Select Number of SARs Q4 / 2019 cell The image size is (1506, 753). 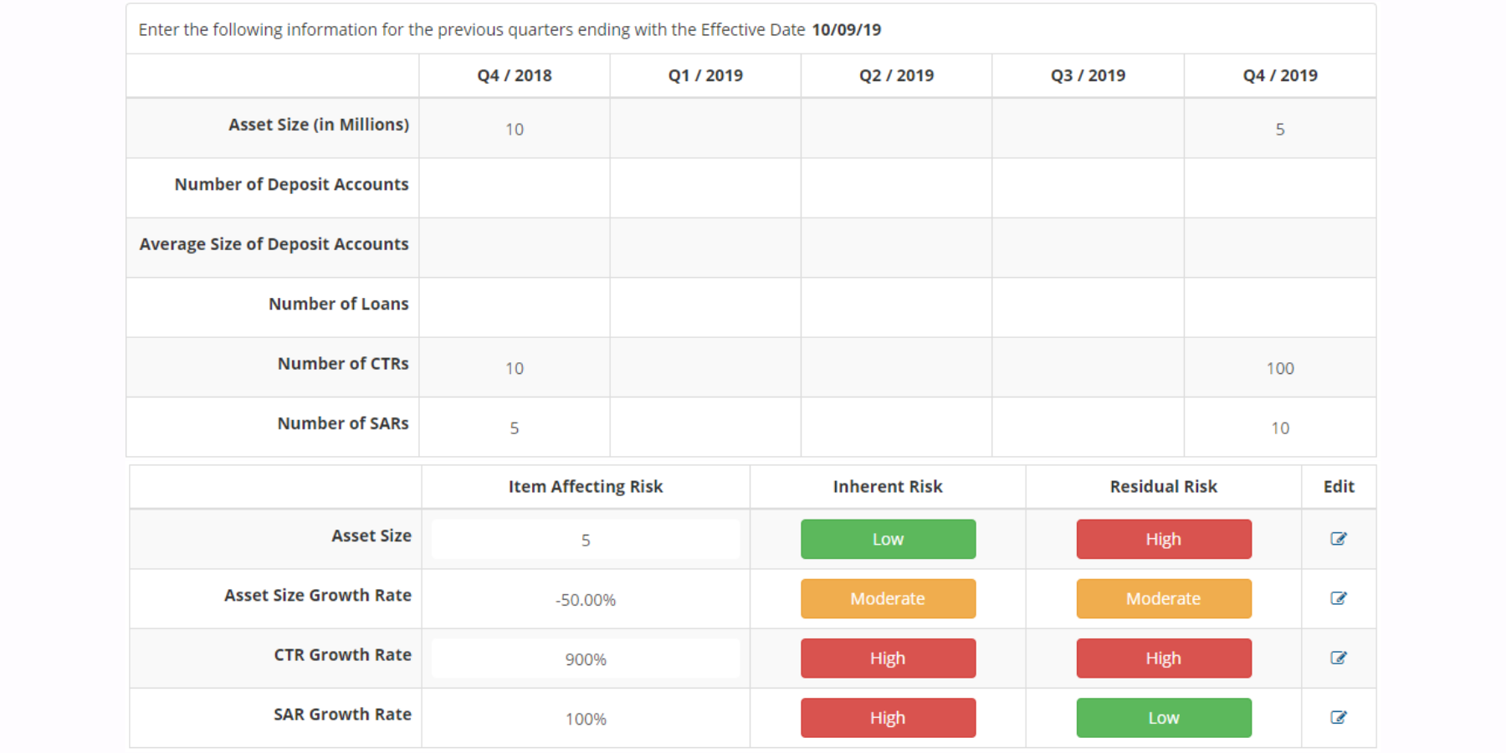(x=1280, y=428)
